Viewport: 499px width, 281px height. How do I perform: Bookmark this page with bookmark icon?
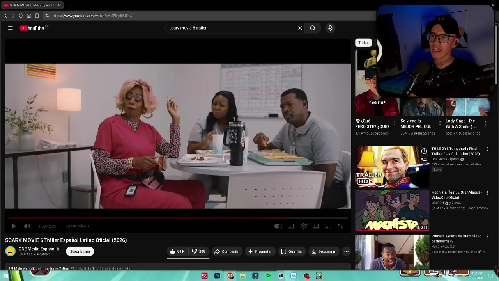pyautogui.click(x=37, y=16)
